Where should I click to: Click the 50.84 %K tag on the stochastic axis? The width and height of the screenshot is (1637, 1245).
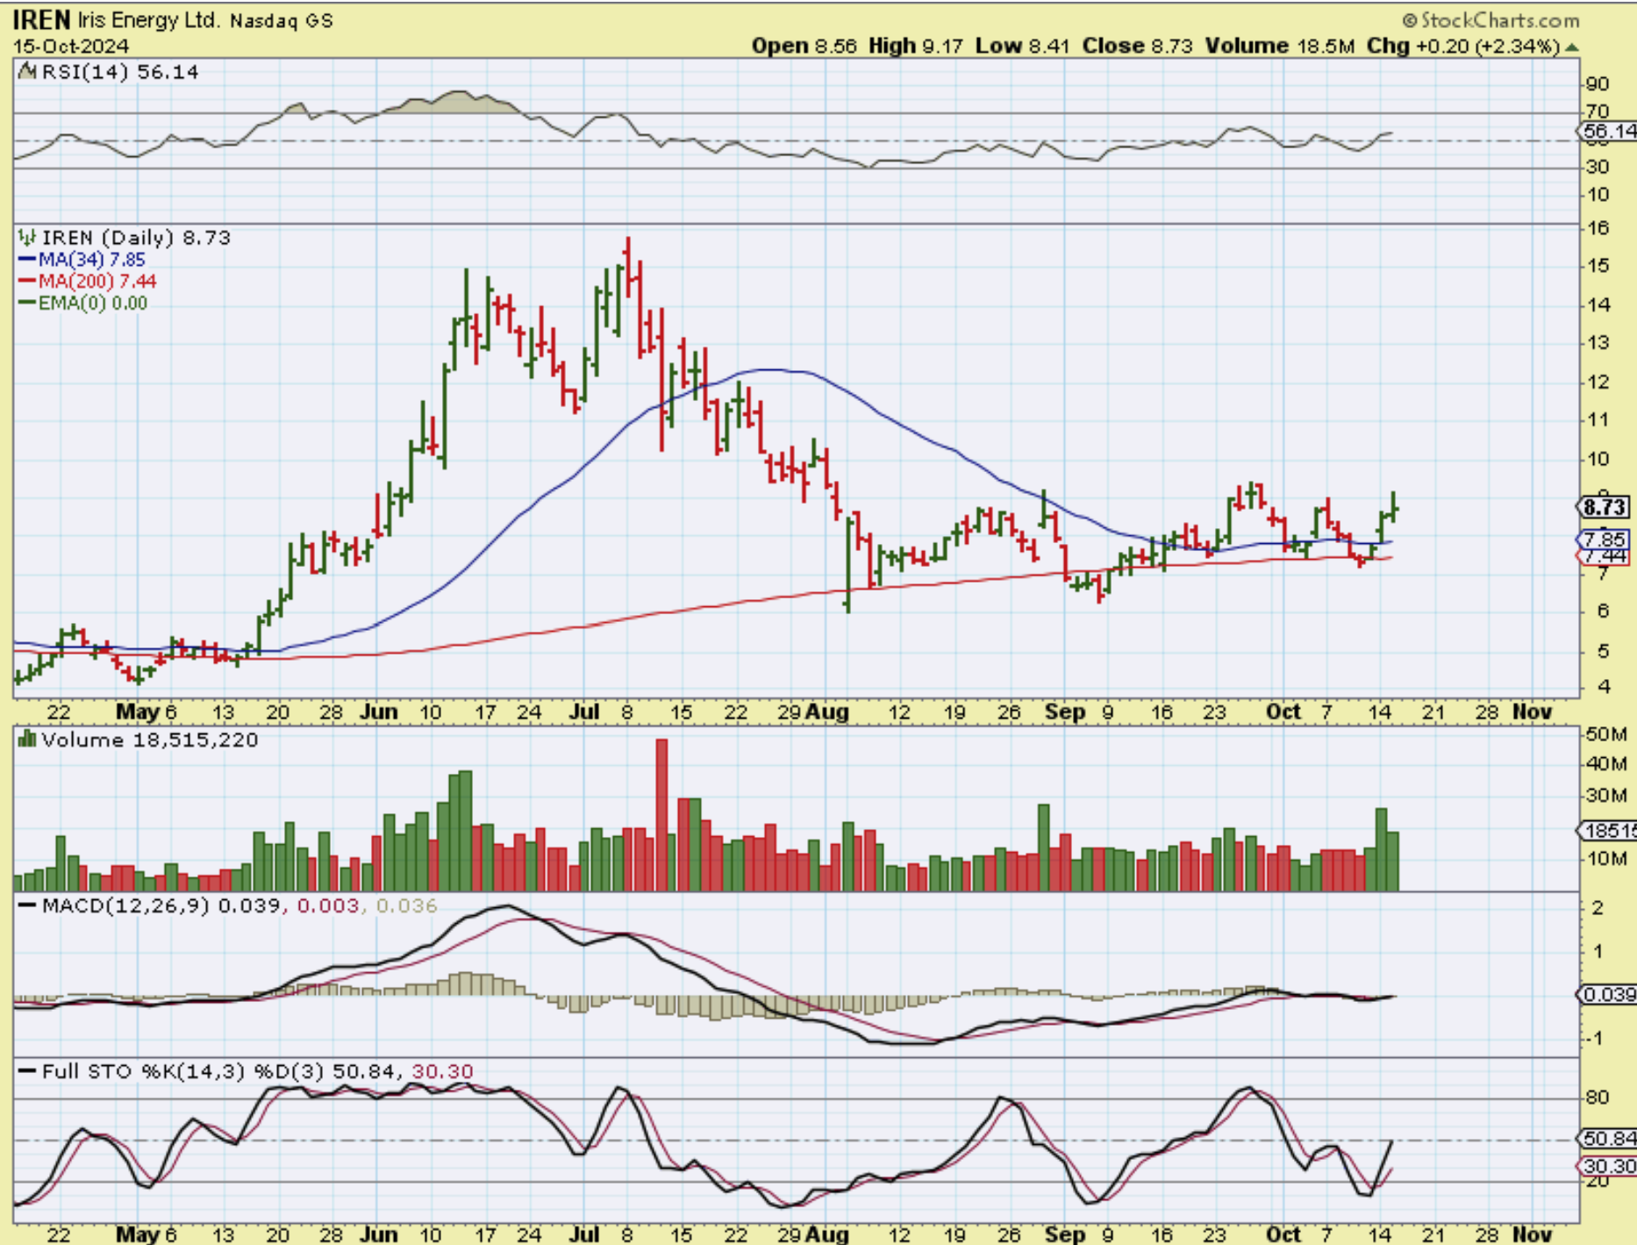[x=1608, y=1139]
